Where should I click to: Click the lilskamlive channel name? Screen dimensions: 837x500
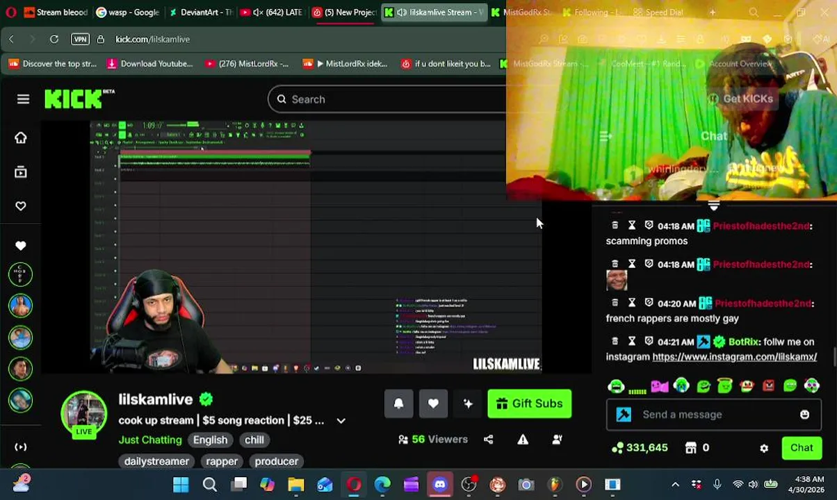point(155,399)
